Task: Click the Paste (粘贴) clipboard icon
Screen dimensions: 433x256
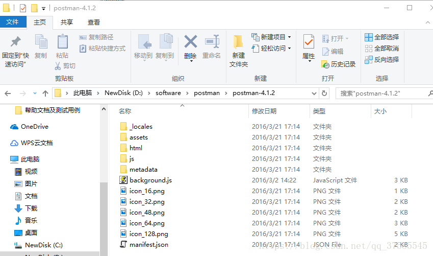Action: point(63,41)
